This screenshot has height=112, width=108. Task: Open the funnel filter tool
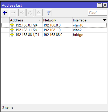tap(48, 13)
